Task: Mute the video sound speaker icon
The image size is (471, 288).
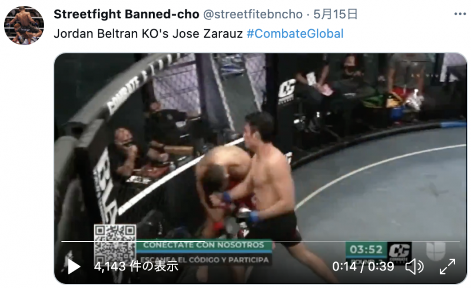Action: point(414,266)
